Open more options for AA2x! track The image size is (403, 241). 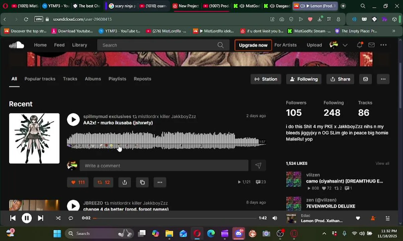click(160, 182)
